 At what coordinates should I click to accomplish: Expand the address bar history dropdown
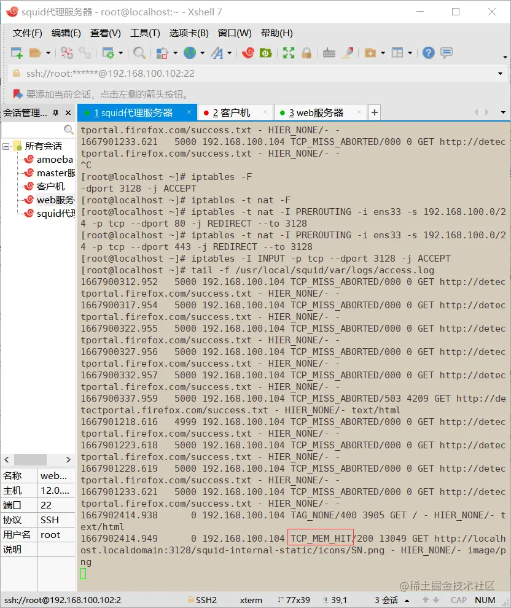(x=500, y=74)
